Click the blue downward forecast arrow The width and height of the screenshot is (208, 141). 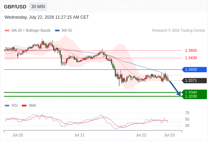(x=175, y=88)
